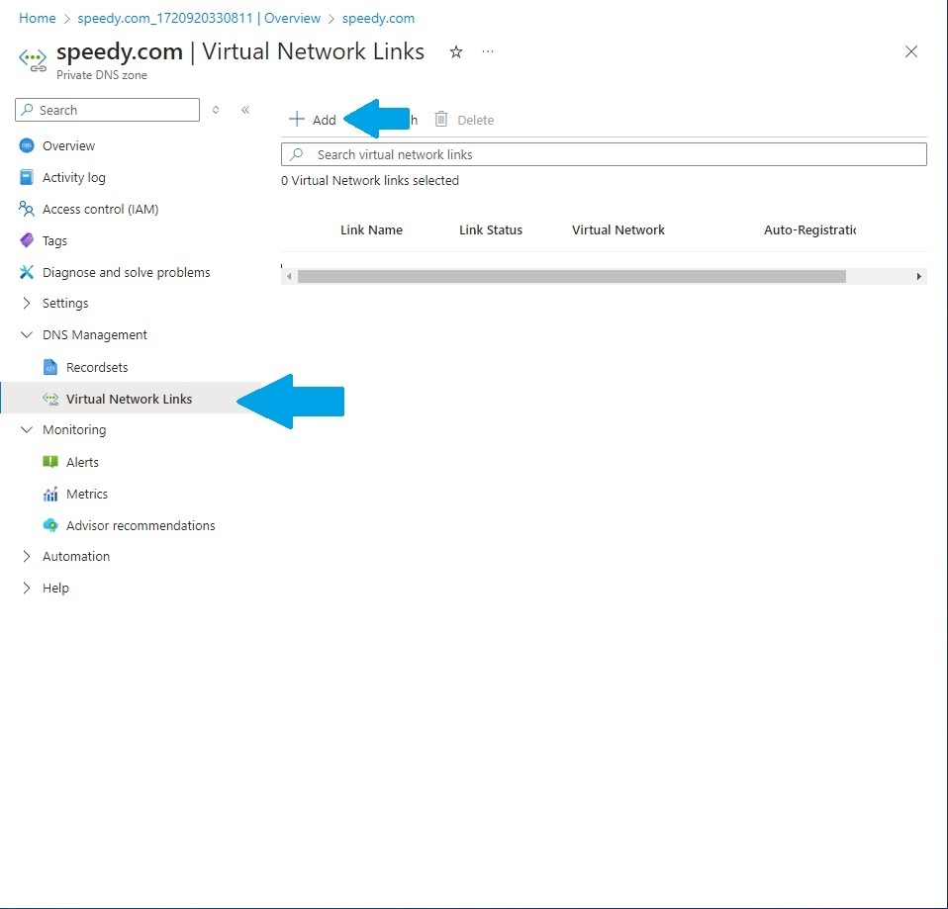This screenshot has height=909, width=948.
Task: Expand the Help section
Action: (x=54, y=588)
